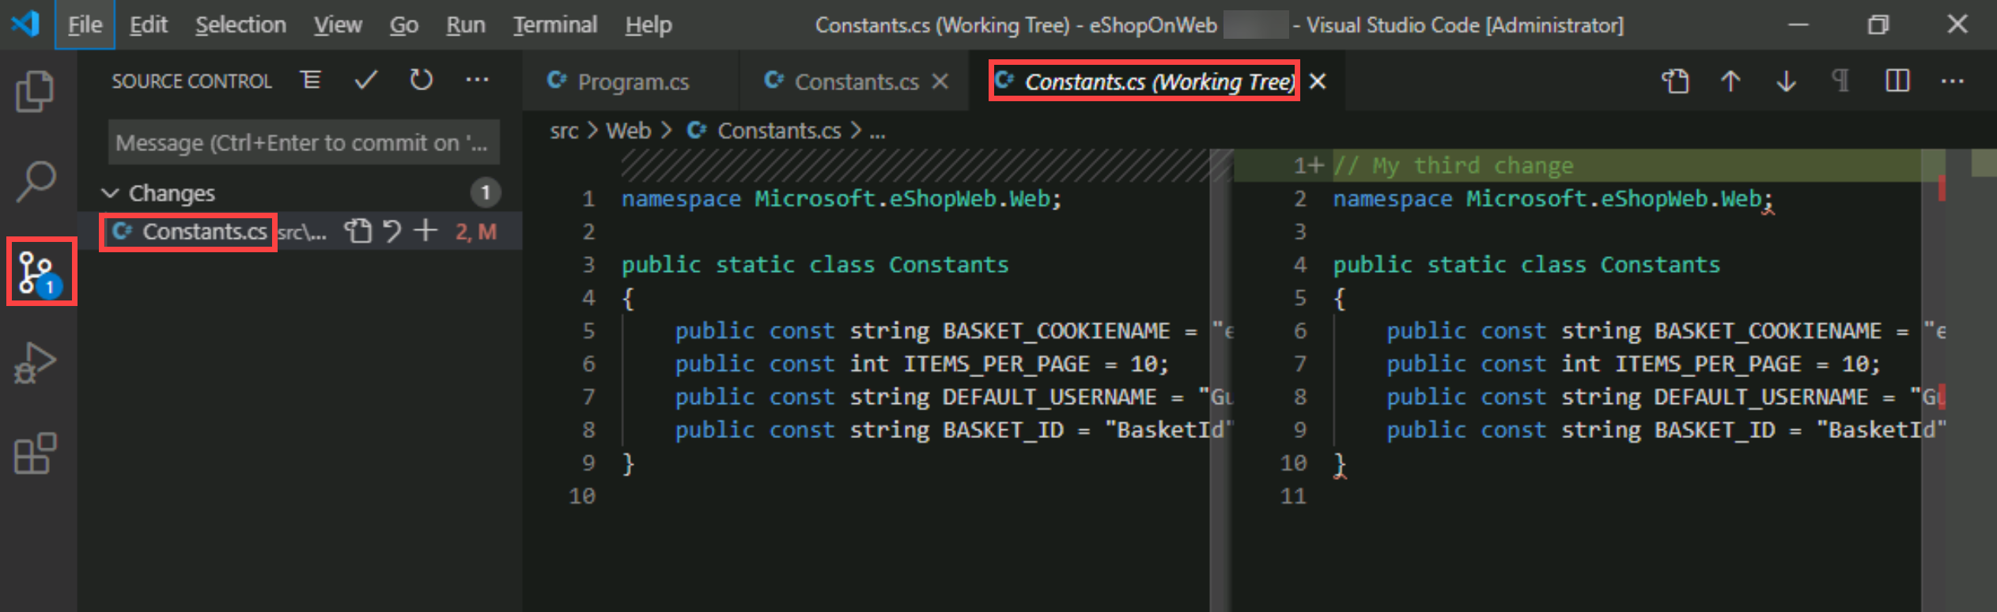Go to previous change arrow
Viewport: 1997px width, 612px height.
1730,81
